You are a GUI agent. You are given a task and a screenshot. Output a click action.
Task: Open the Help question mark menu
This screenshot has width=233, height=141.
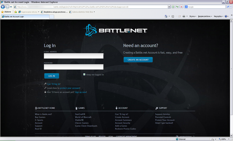226,16
